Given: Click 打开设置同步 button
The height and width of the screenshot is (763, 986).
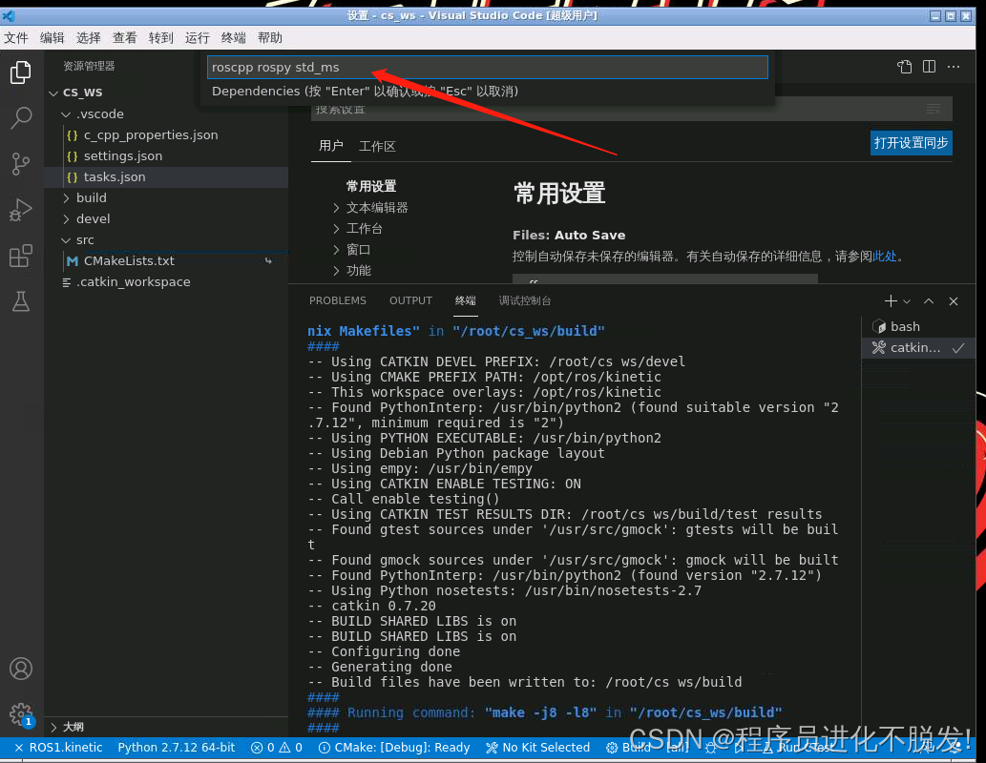Looking at the screenshot, I should [912, 143].
